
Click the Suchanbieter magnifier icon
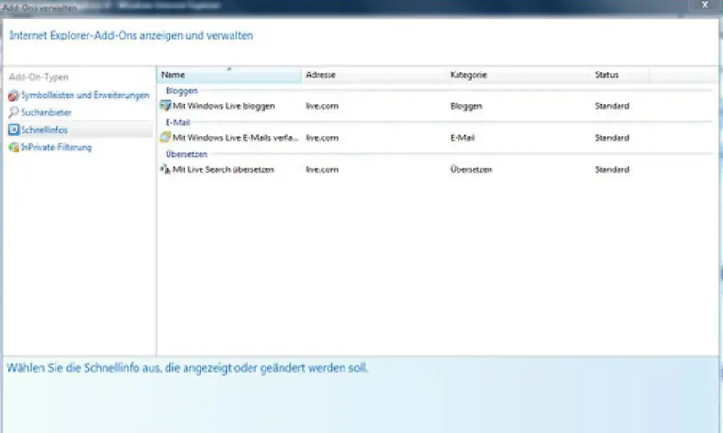coord(13,112)
